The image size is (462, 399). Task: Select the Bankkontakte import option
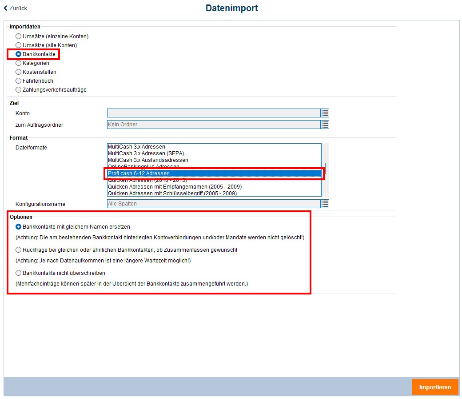click(x=18, y=54)
